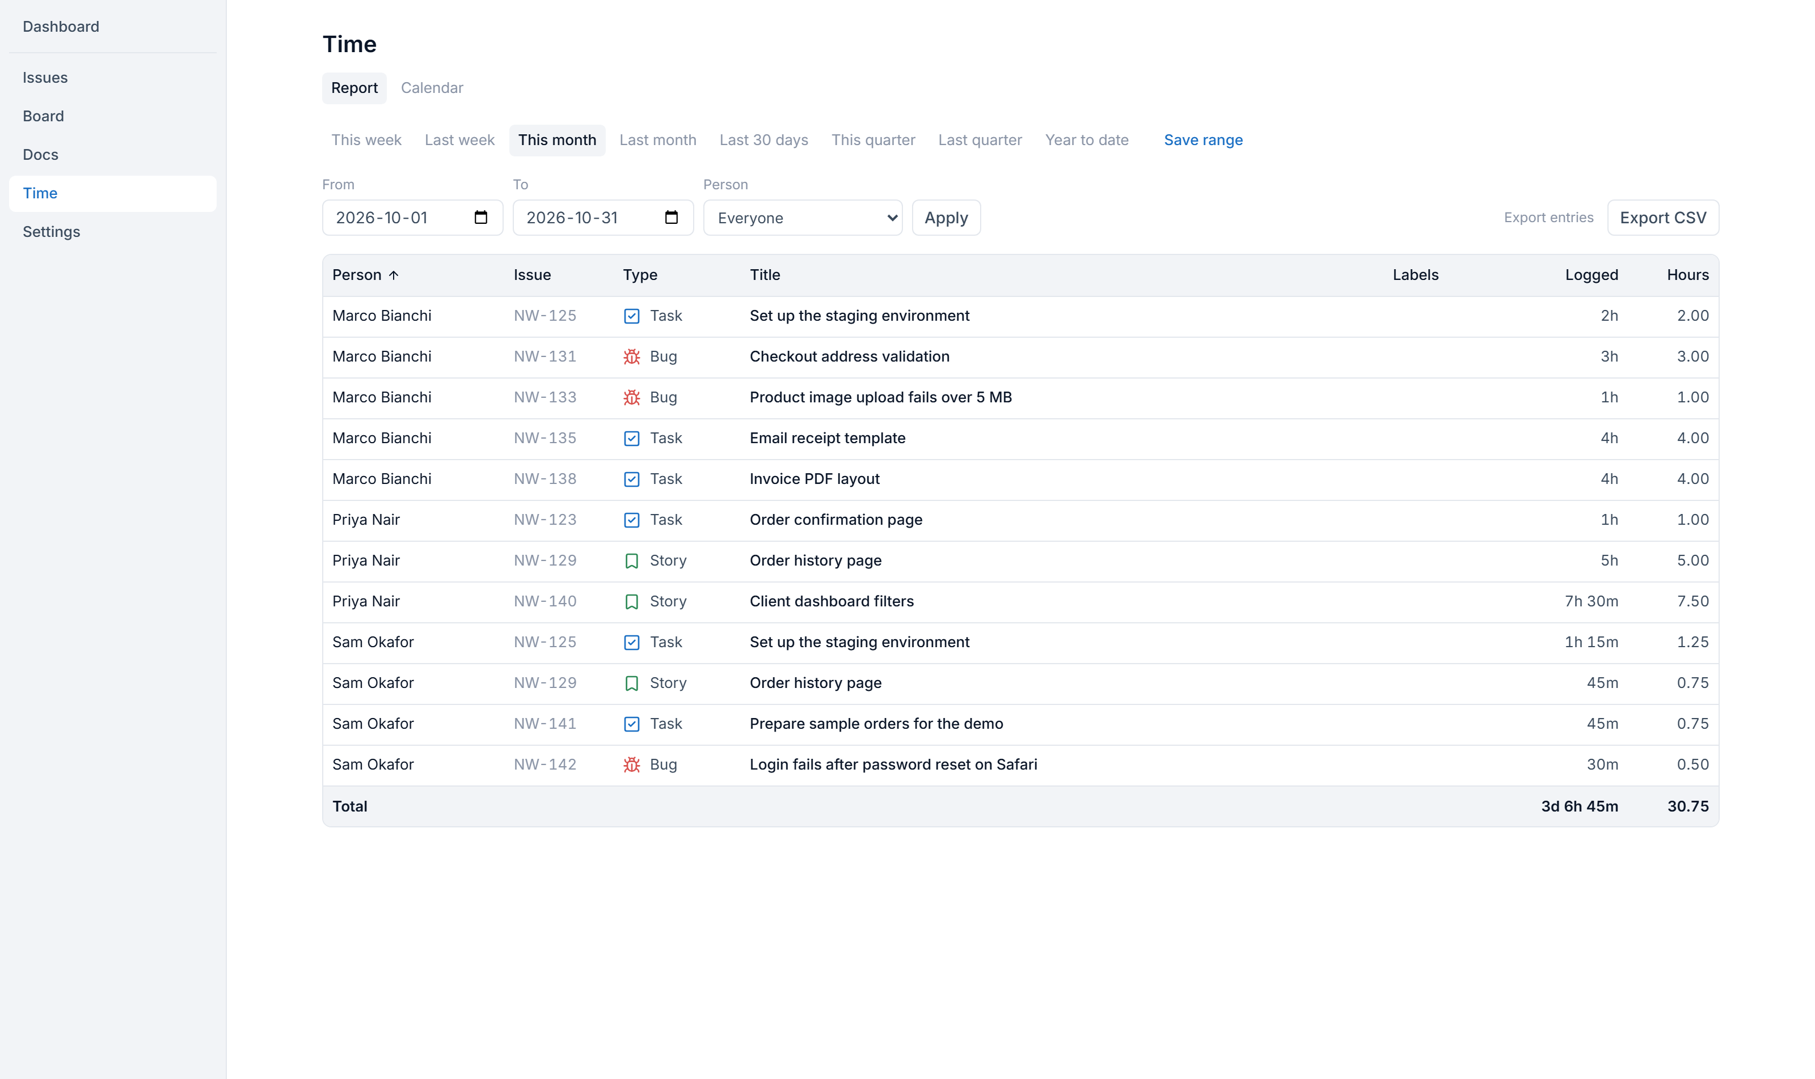
Task: Switch to the Calendar tab
Action: pos(432,88)
